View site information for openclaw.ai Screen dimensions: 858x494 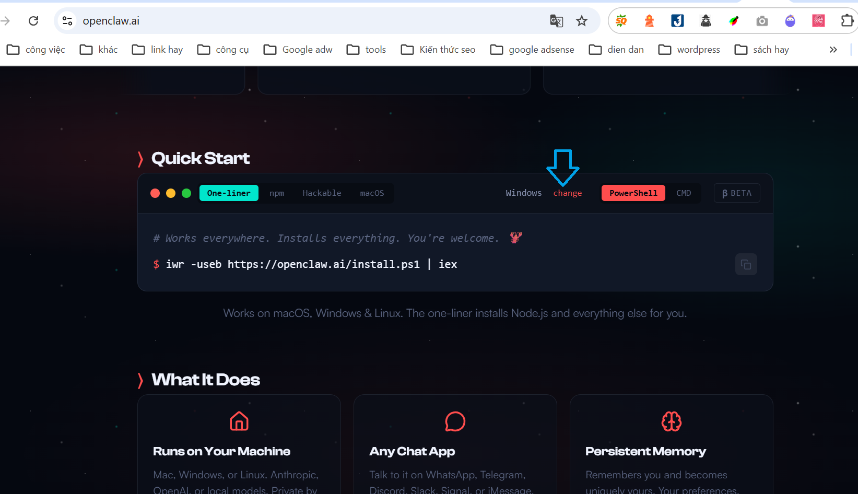pyautogui.click(x=67, y=21)
